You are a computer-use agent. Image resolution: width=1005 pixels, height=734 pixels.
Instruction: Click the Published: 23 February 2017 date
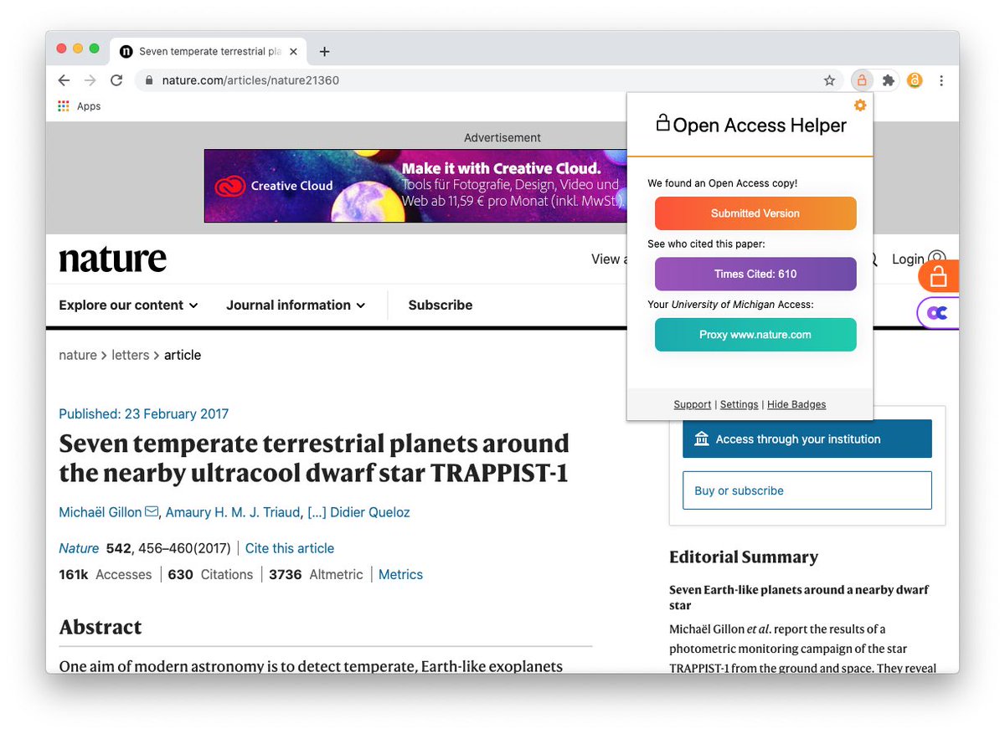143,413
